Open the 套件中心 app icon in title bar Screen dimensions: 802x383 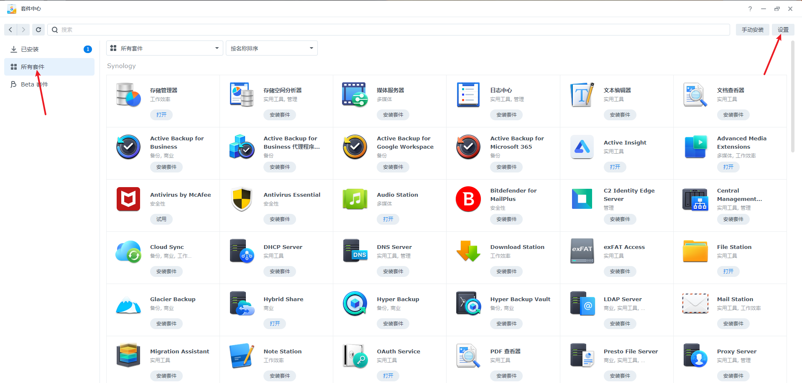(12, 9)
